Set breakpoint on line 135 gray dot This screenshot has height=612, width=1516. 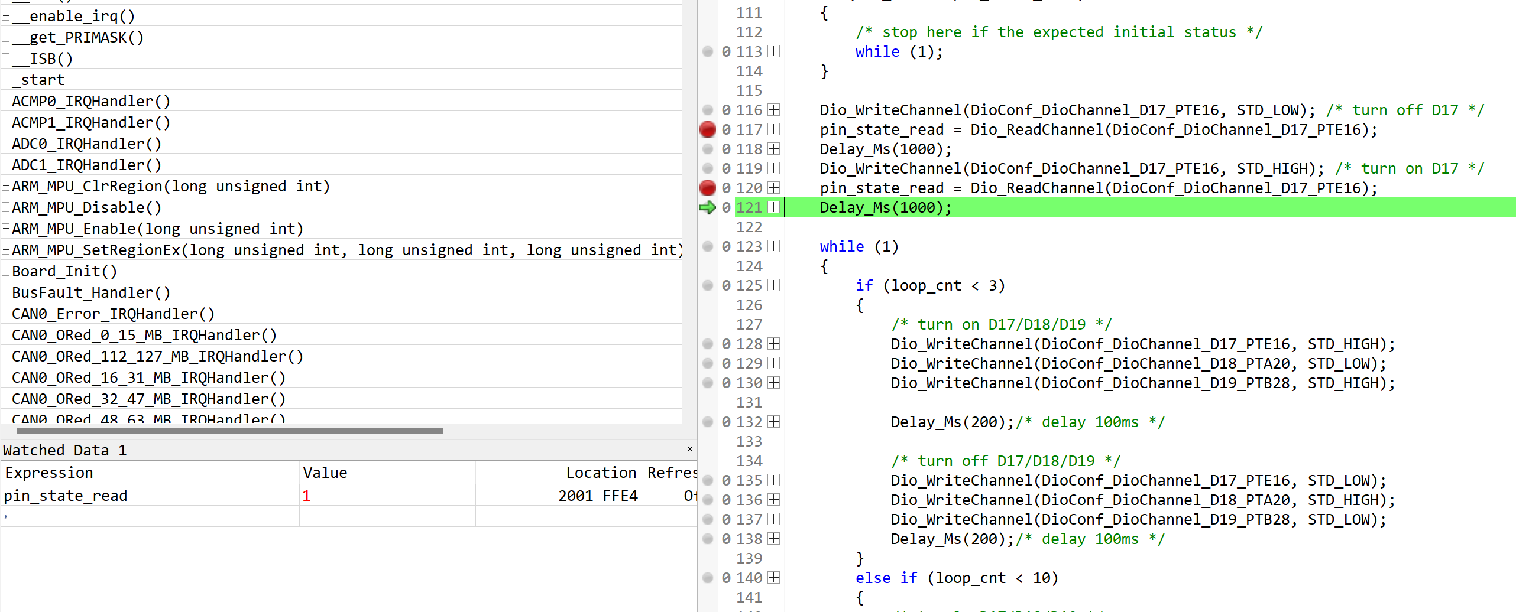[707, 480]
